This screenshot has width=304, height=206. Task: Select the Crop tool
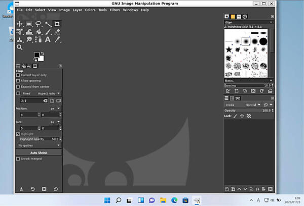(x=57, y=24)
